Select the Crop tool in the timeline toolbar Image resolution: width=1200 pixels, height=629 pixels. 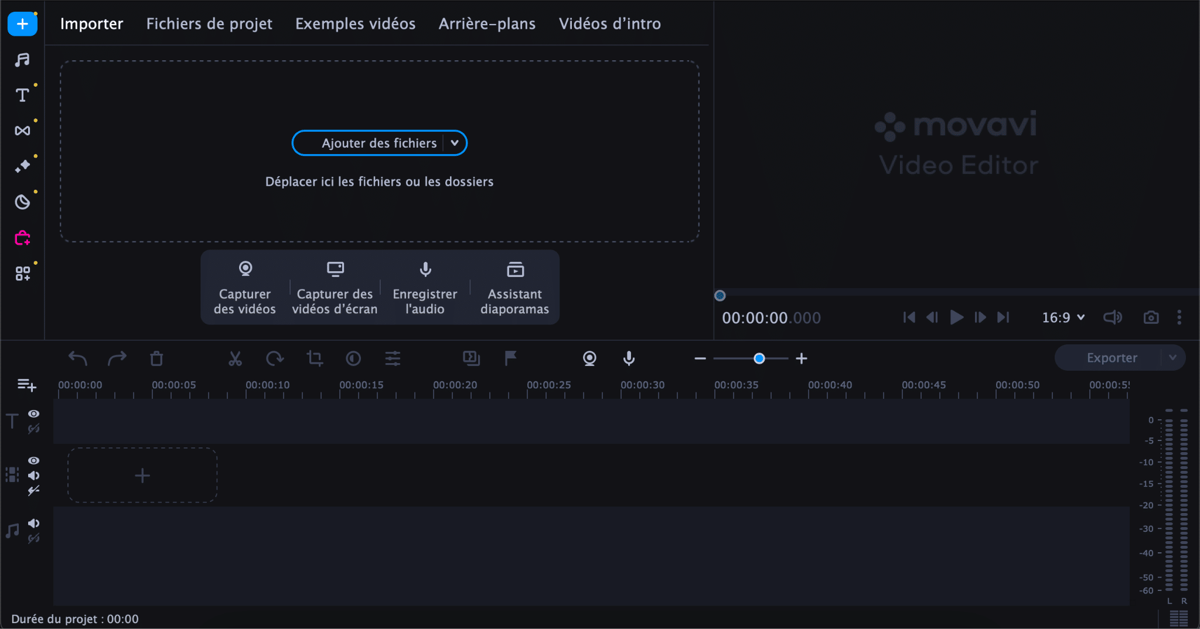pos(315,358)
